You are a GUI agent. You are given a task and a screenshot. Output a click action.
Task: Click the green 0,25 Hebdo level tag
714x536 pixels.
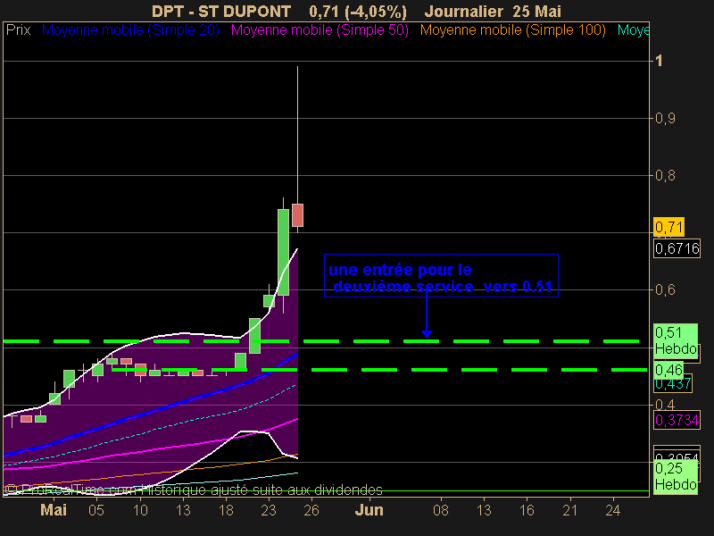tap(676, 476)
